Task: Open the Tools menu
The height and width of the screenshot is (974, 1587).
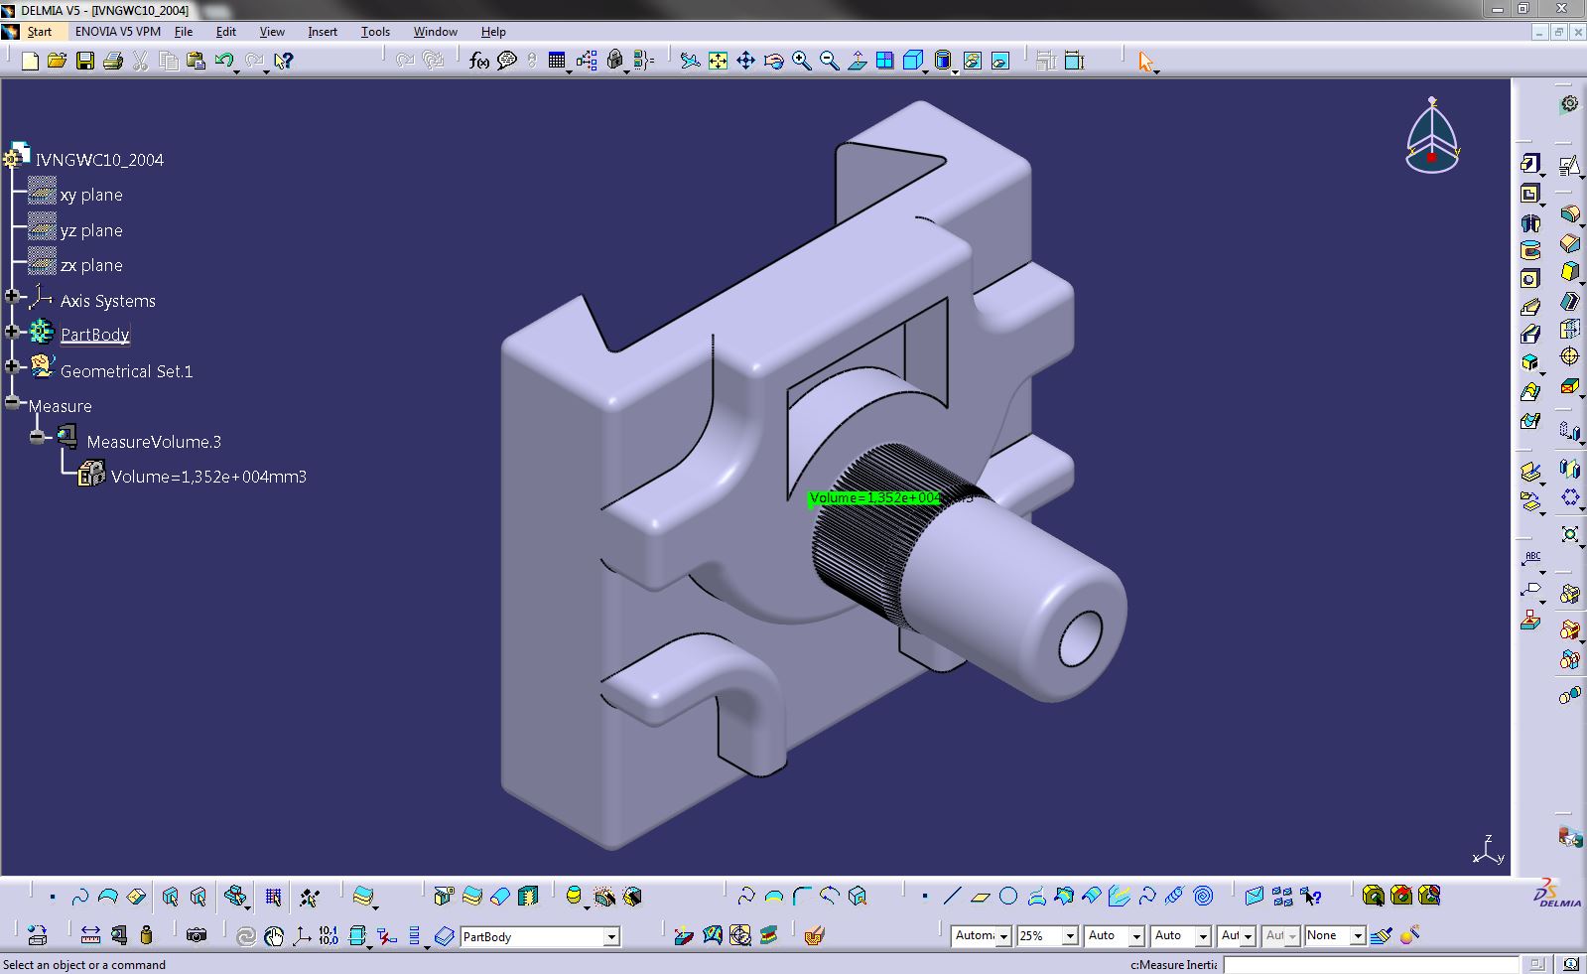Action: coord(375,32)
